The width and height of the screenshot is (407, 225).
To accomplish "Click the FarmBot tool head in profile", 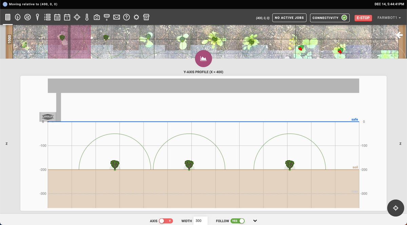I will [x=48, y=117].
